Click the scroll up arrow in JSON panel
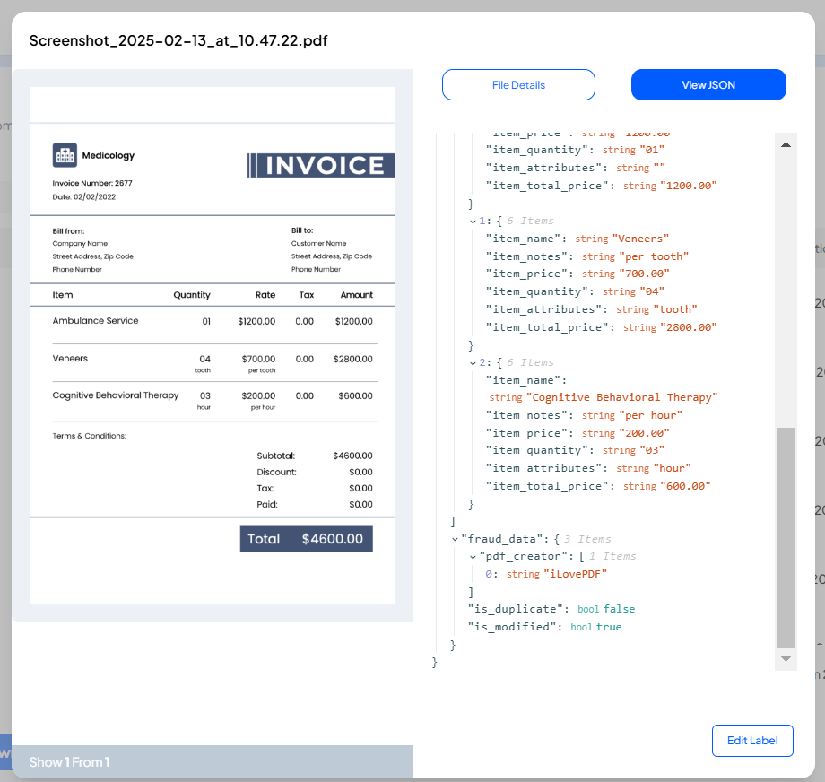825x782 pixels. (x=786, y=144)
